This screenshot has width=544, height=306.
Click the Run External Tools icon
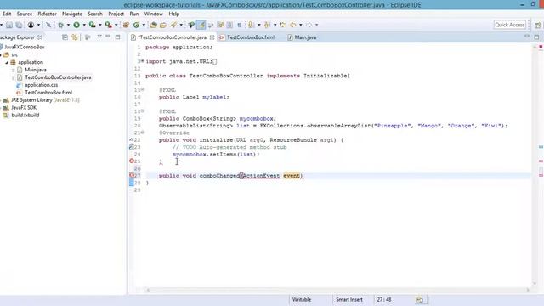pos(109,25)
